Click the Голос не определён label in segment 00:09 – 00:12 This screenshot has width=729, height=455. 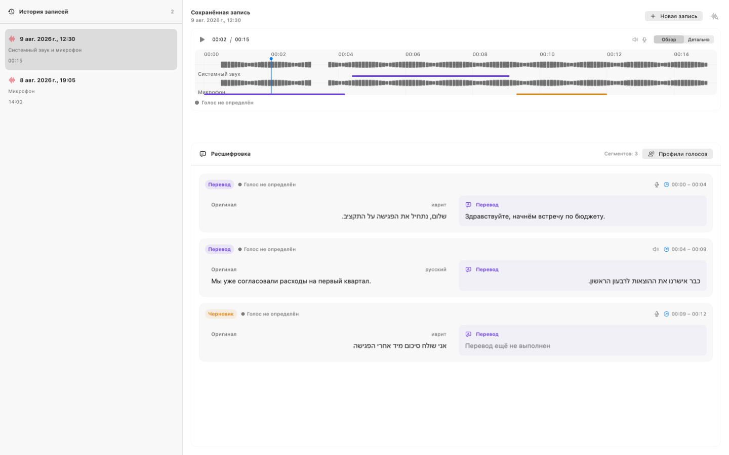272,314
